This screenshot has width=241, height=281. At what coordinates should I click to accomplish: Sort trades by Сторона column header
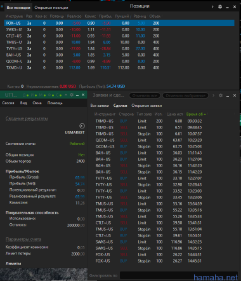coord(126,114)
